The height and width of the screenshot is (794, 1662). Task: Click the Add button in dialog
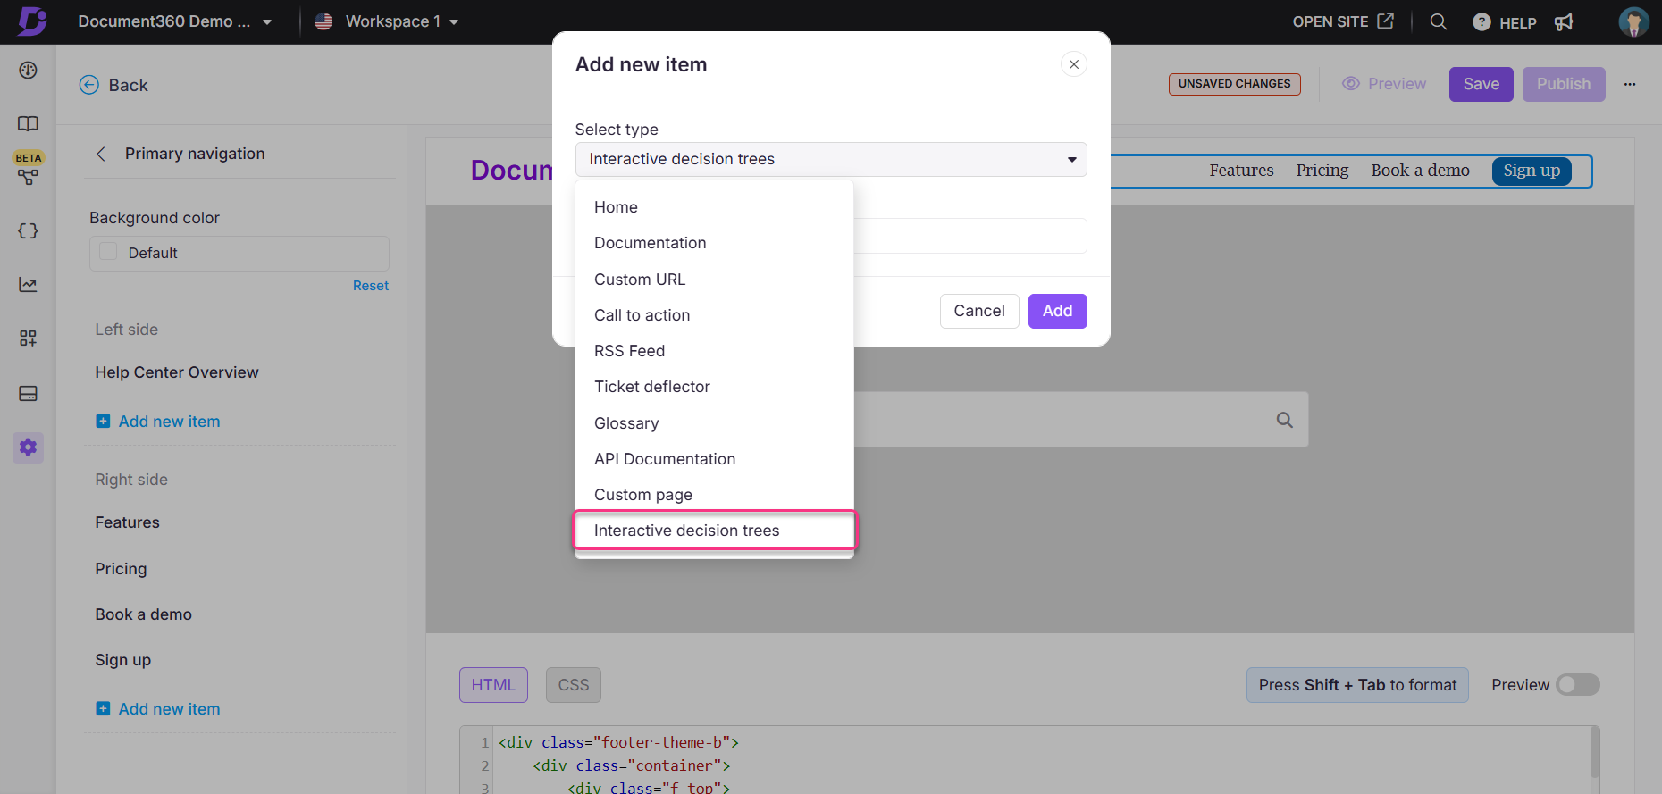tap(1057, 311)
